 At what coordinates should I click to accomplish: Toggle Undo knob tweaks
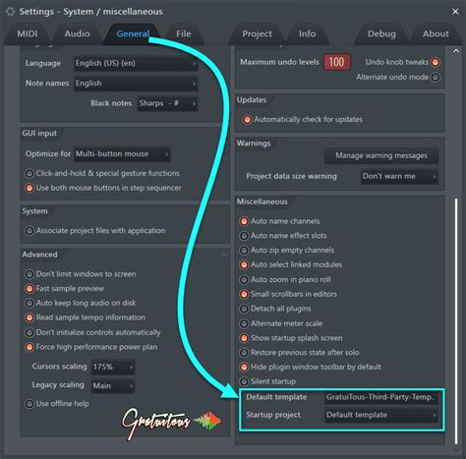point(436,62)
